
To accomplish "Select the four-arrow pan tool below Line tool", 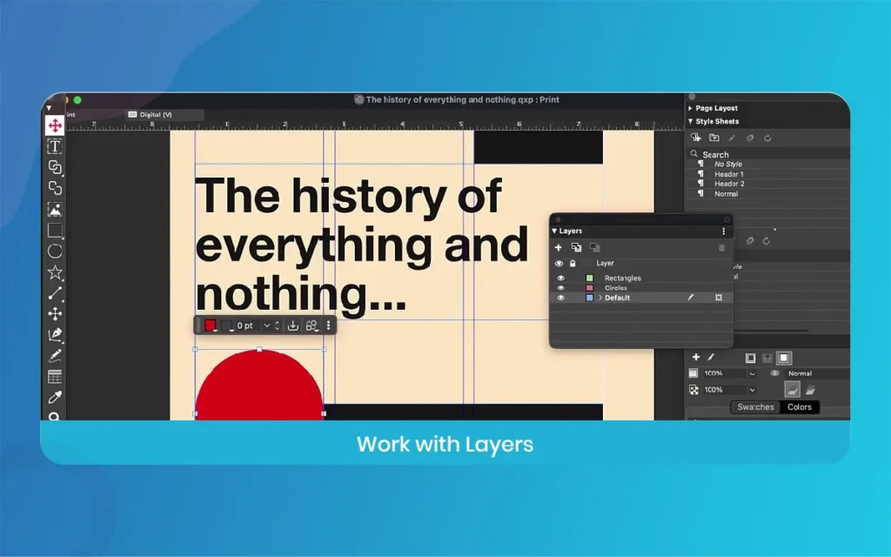I will pyautogui.click(x=55, y=313).
